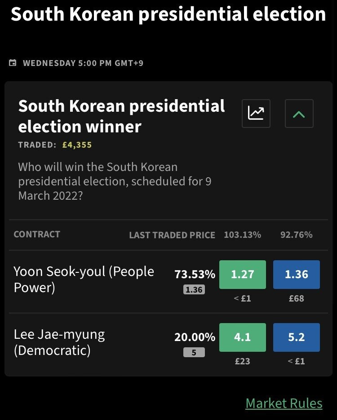
Task: Open the price chart icon
Action: tap(256, 114)
